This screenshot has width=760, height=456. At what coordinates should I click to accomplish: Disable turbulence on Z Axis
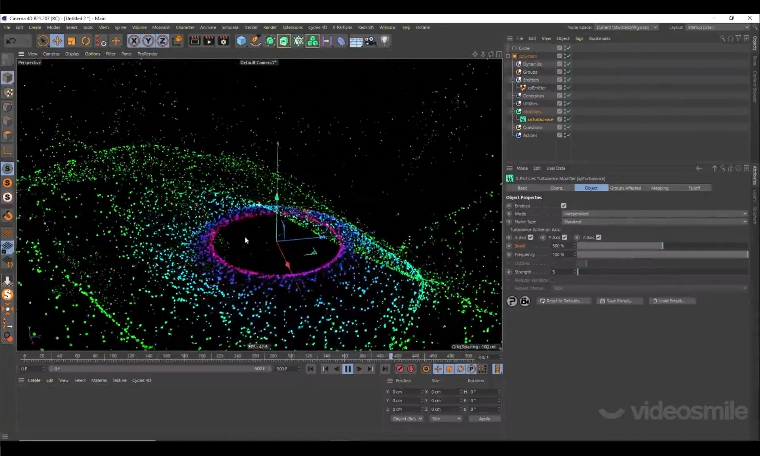click(x=598, y=237)
